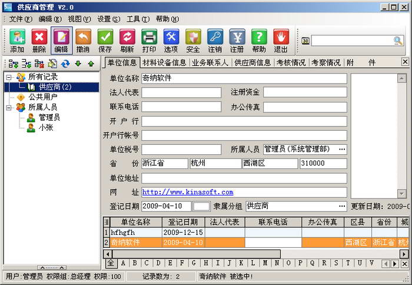Click the 打印 (Print) toolbar icon
This screenshot has height=285, width=412.
click(149, 41)
